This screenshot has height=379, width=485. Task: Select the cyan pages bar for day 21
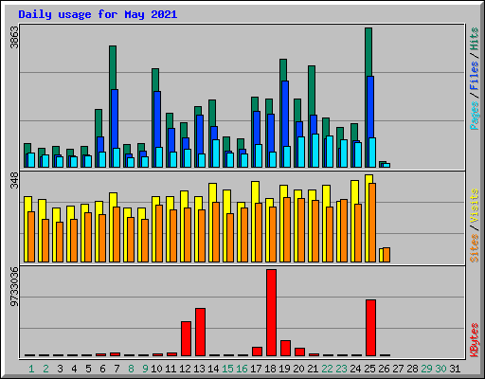315,151
